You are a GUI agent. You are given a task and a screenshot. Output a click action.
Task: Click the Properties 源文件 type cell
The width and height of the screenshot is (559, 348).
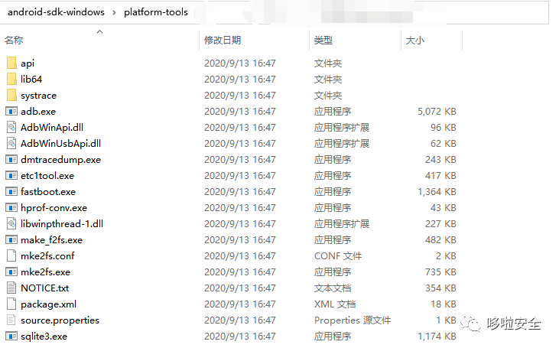[353, 320]
